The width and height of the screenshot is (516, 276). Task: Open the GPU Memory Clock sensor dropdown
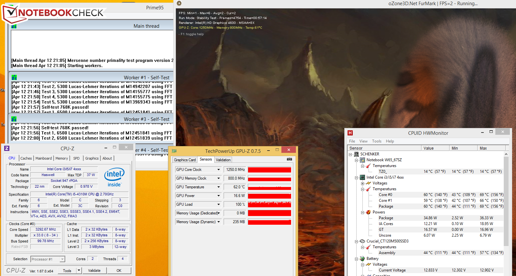[x=218, y=178]
